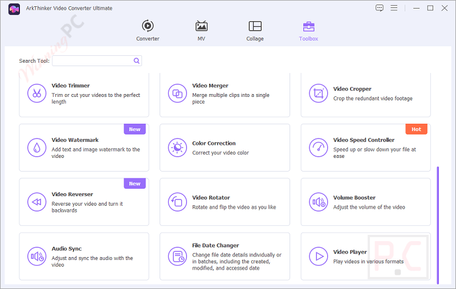Click the Video Cropper icon

click(319, 93)
